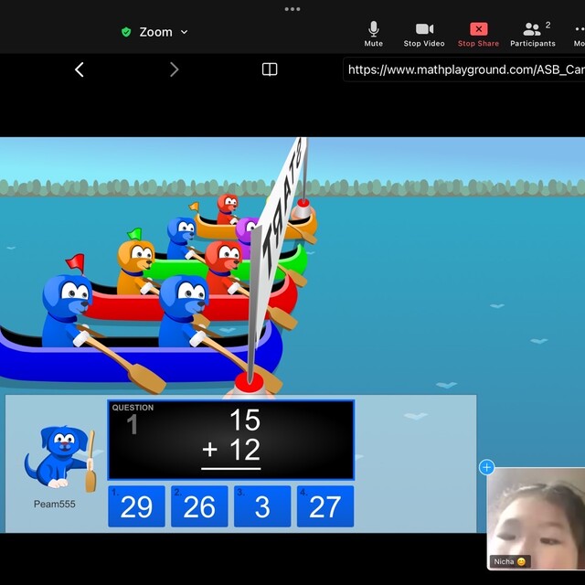The image size is (585, 585).
Task: Stop Video camera button
Action: (x=424, y=35)
